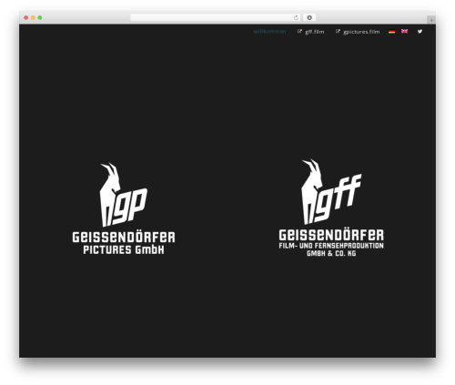
Task: Click the Geissendörfer Pictures GmbH goat logo
Action: (124, 208)
